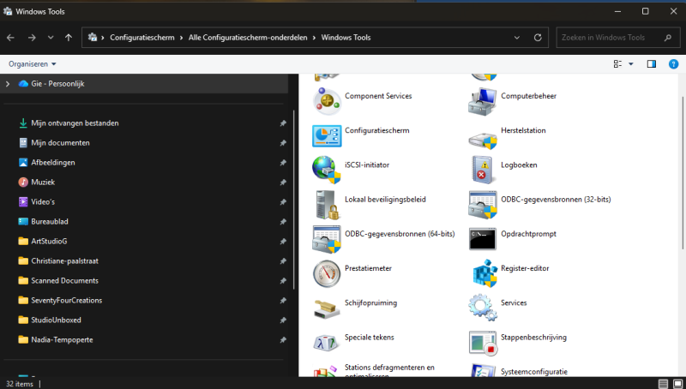This screenshot has height=389, width=686.
Task: Open the Lokaal beveiligingsbeleid icon
Action: click(327, 205)
